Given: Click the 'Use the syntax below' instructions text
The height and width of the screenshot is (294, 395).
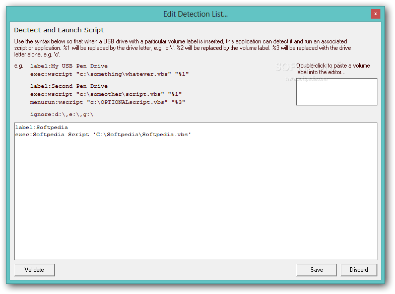Looking at the screenshot, I should pos(182,48).
